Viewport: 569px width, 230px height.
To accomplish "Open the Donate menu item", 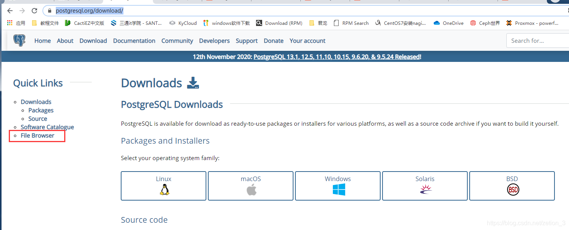I will pos(274,41).
